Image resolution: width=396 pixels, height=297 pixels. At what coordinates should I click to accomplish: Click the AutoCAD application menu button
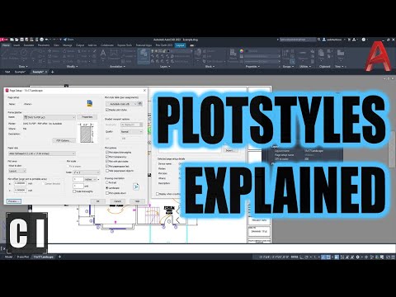click(x=3, y=40)
